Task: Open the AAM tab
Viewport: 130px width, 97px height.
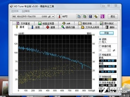Action: point(66,23)
